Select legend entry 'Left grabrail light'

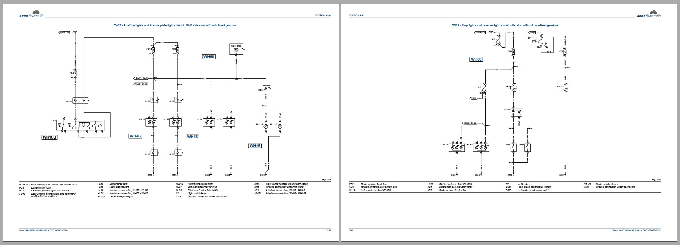point(118,184)
